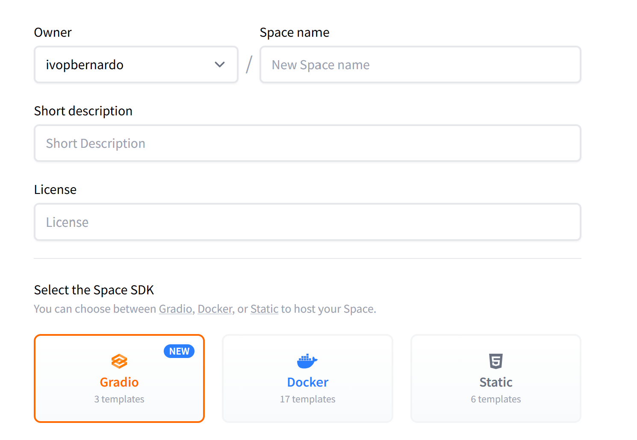Click the Docker whale icon
Image resolution: width=637 pixels, height=440 pixels.
pyautogui.click(x=307, y=361)
